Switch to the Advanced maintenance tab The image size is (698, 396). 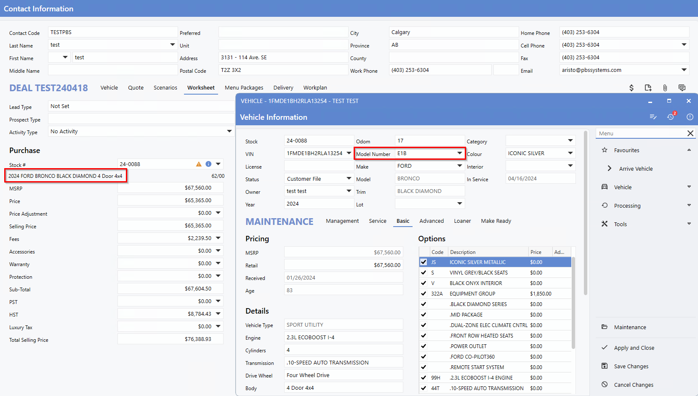[x=432, y=221]
